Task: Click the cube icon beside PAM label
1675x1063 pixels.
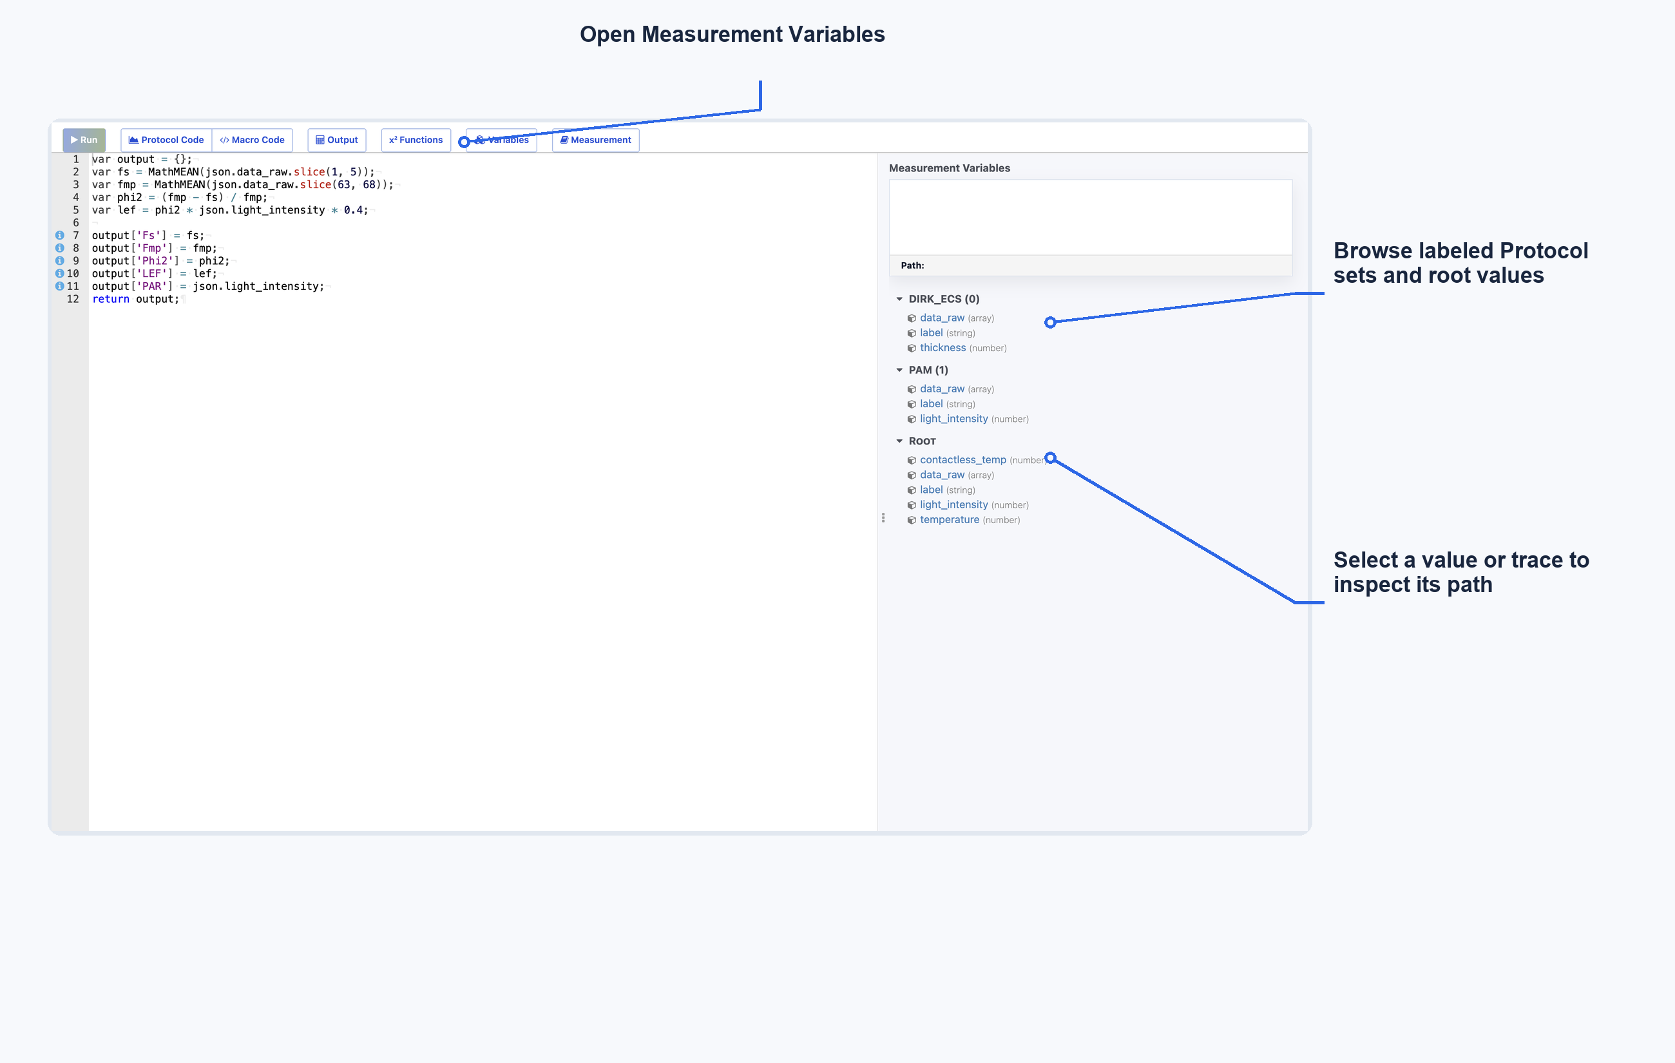Action: pyautogui.click(x=911, y=404)
